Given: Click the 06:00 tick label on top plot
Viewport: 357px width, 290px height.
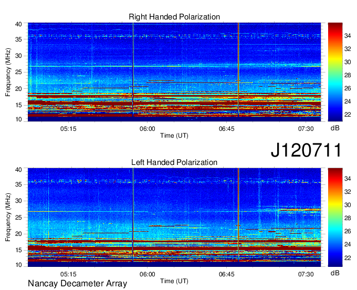Looking at the screenshot, I should (x=148, y=129).
